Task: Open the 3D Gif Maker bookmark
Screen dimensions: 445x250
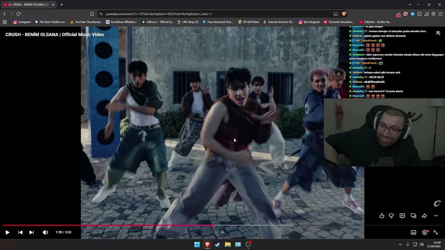Action: point(249,22)
